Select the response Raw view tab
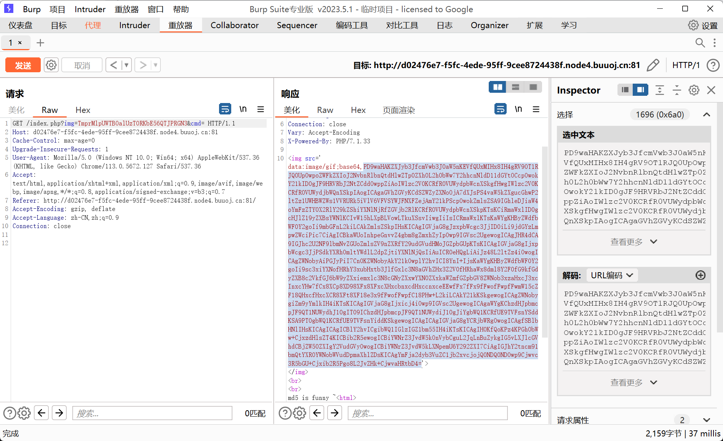The image size is (723, 441). click(x=325, y=110)
